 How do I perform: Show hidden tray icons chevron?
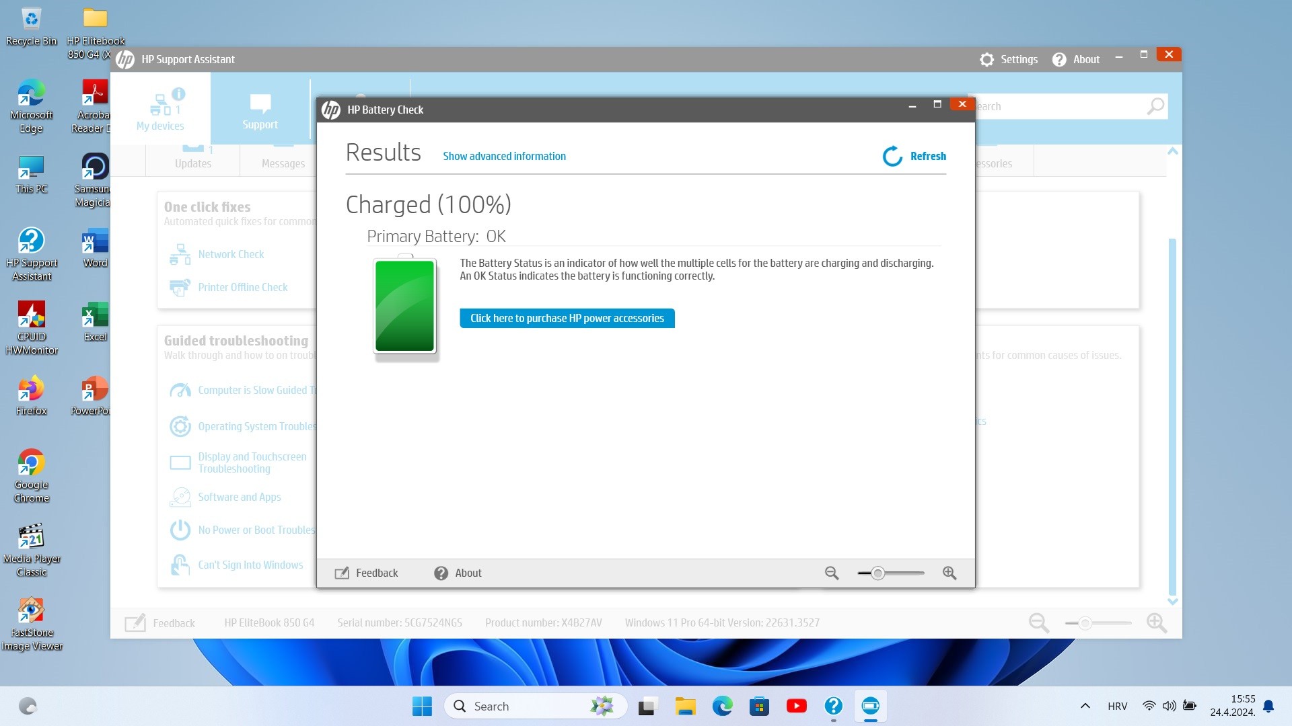pyautogui.click(x=1085, y=706)
